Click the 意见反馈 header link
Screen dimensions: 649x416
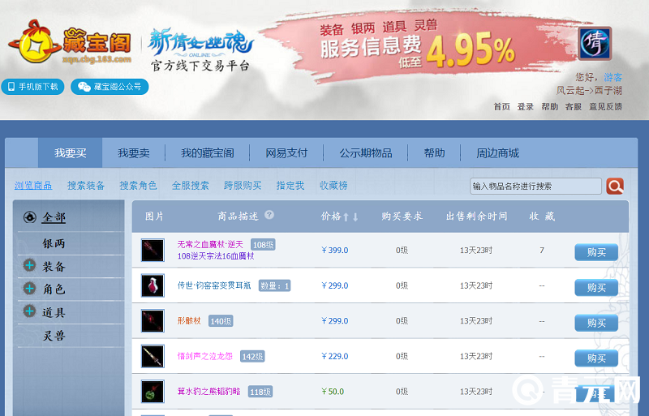pos(605,107)
